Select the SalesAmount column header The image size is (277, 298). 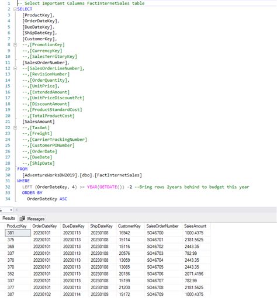pyautogui.click(x=195, y=226)
